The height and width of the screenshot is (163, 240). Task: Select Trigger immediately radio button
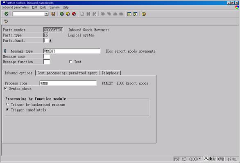click(x=7, y=110)
